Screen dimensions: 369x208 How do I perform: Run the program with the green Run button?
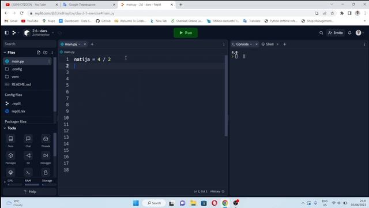pyautogui.click(x=186, y=33)
